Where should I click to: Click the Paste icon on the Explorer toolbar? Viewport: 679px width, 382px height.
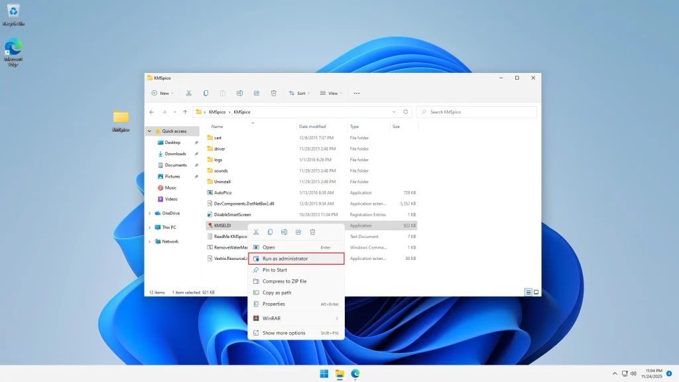coord(222,93)
